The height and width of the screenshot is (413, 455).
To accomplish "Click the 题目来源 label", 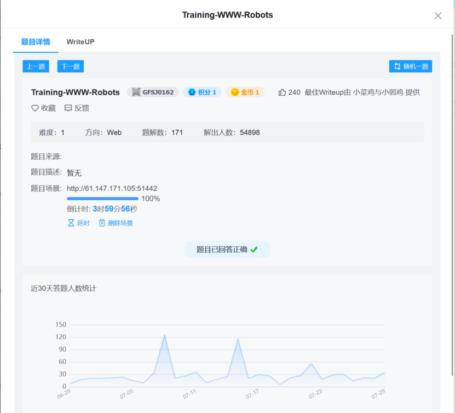I will (x=46, y=156).
